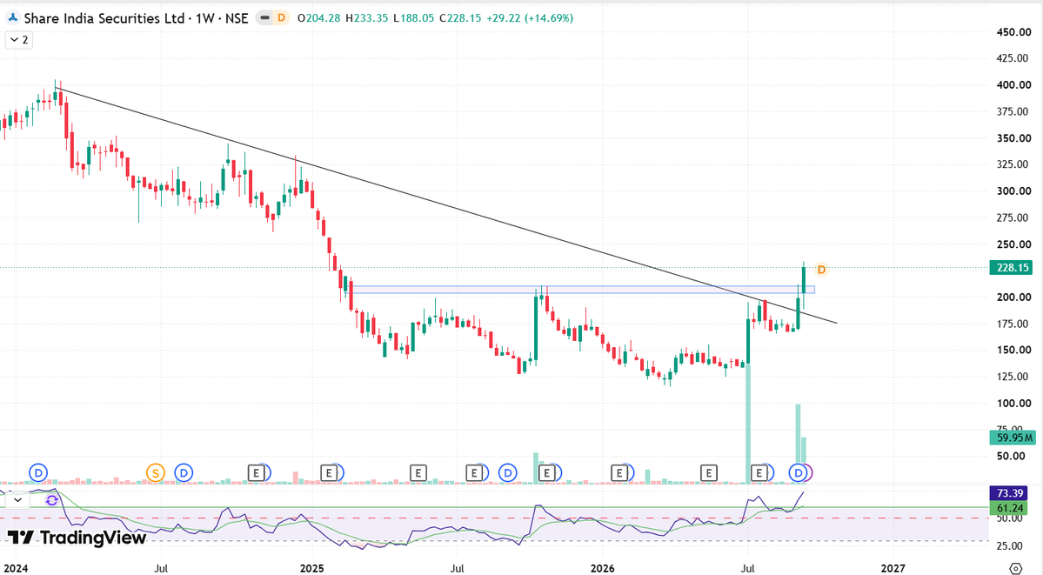Viewport: 1043px width, 575px height.
Task: Open the orange S split event marker
Action: (156, 473)
